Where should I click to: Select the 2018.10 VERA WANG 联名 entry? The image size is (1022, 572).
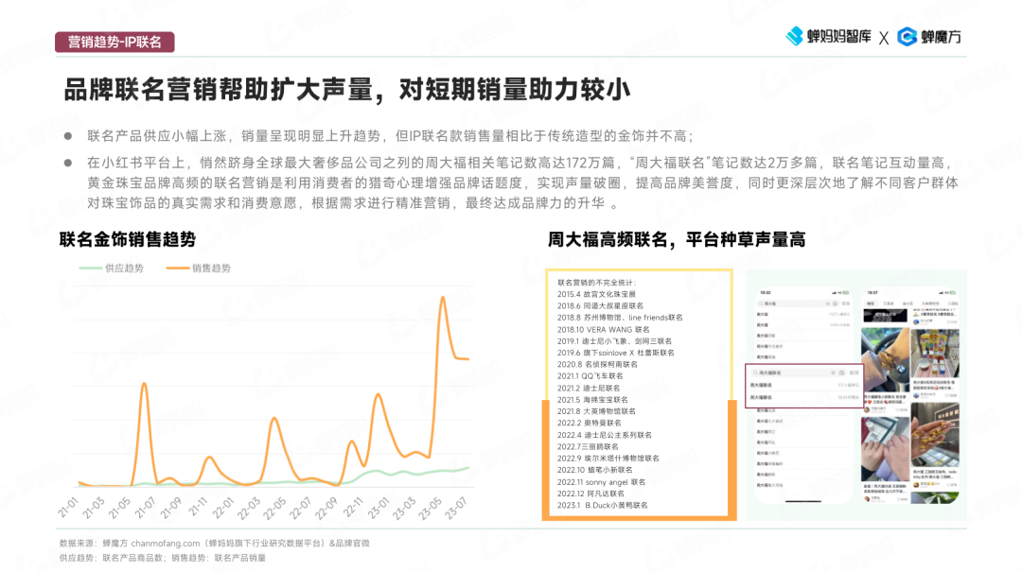tap(604, 330)
